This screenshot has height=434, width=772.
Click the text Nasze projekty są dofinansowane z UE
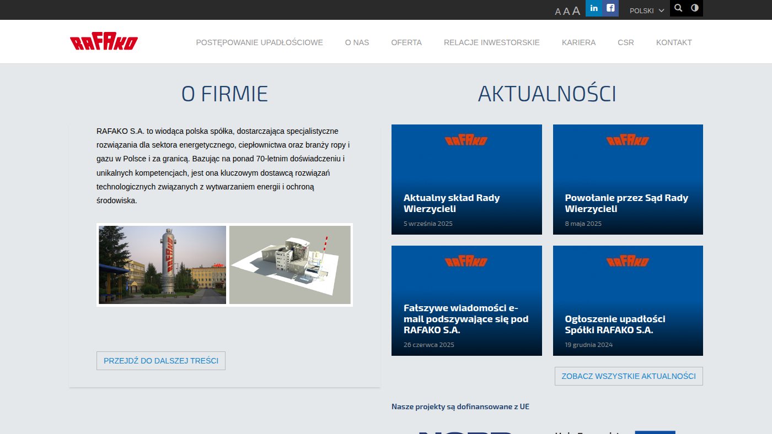click(460, 406)
